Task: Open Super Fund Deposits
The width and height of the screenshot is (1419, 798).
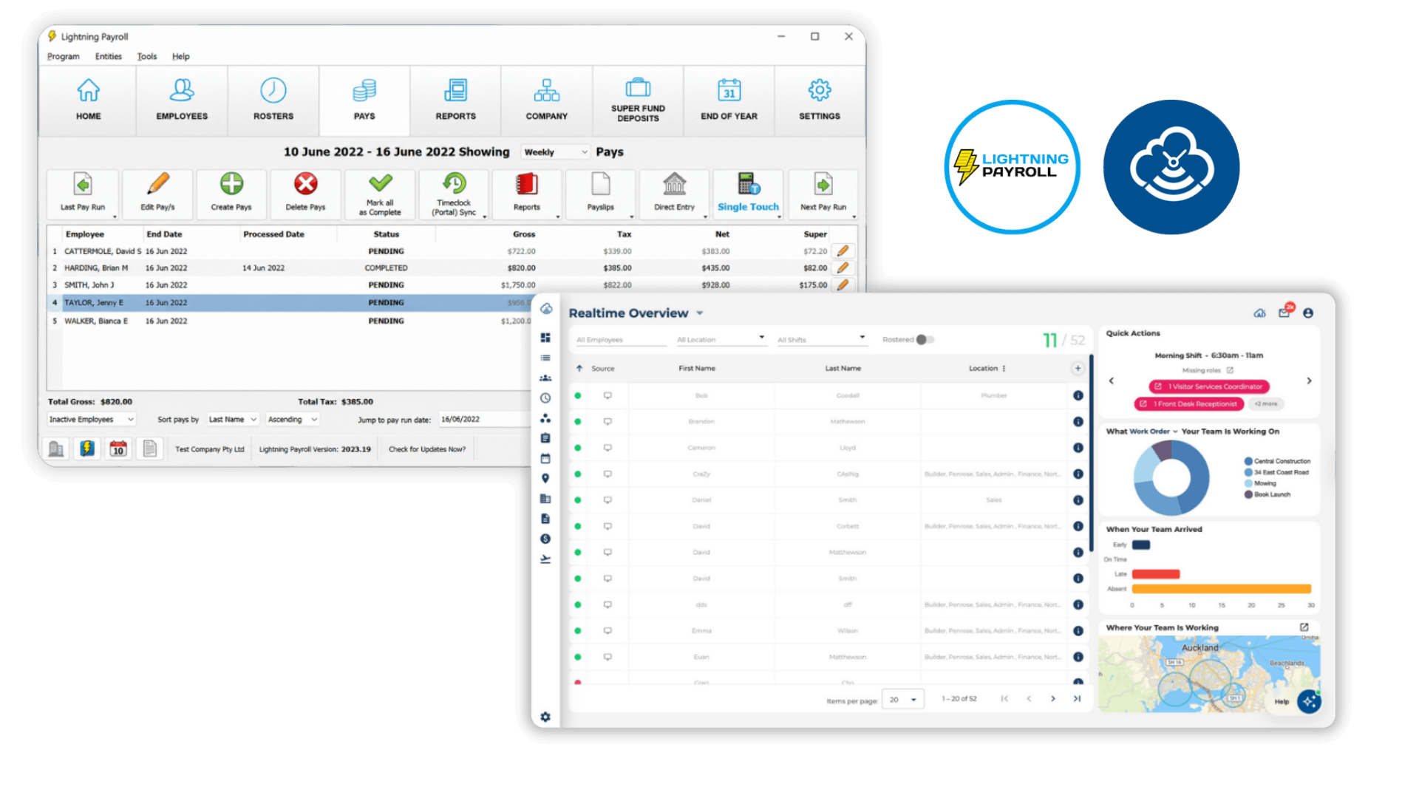Action: click(x=638, y=100)
